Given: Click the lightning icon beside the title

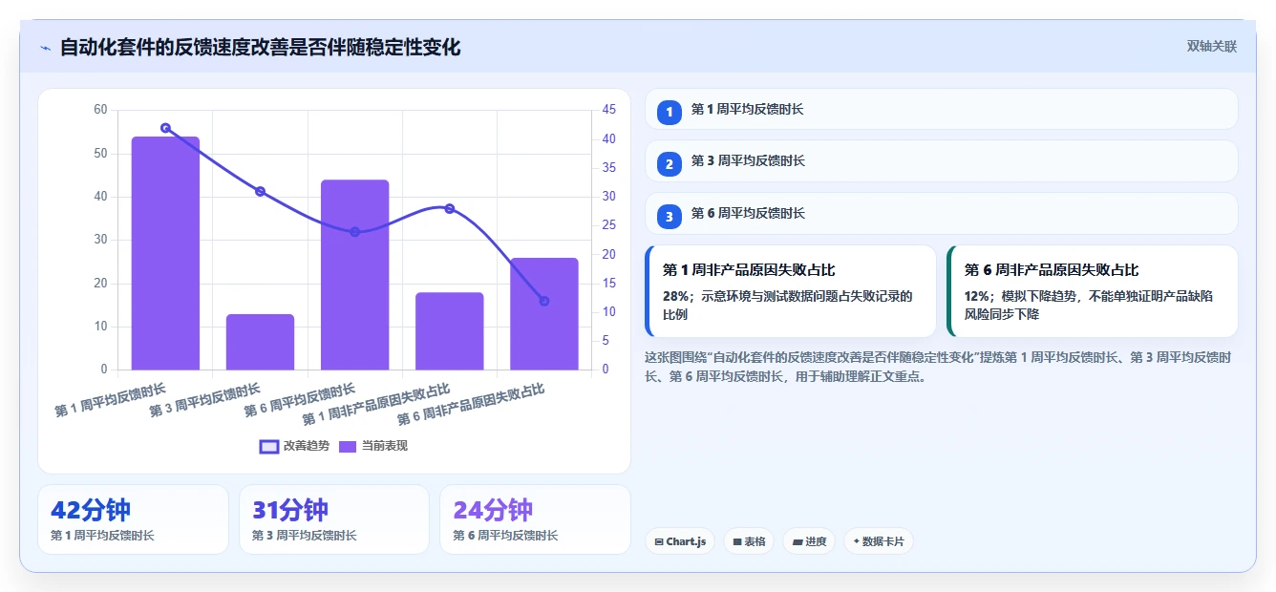Looking at the screenshot, I should tap(45, 47).
